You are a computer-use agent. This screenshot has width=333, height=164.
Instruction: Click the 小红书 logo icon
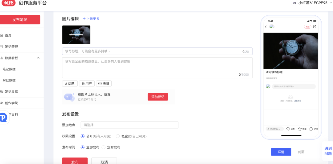coord(8,3)
